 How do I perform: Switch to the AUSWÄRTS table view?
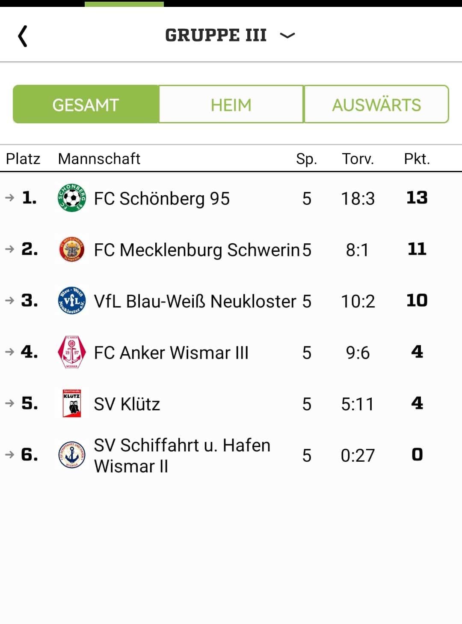[376, 104]
